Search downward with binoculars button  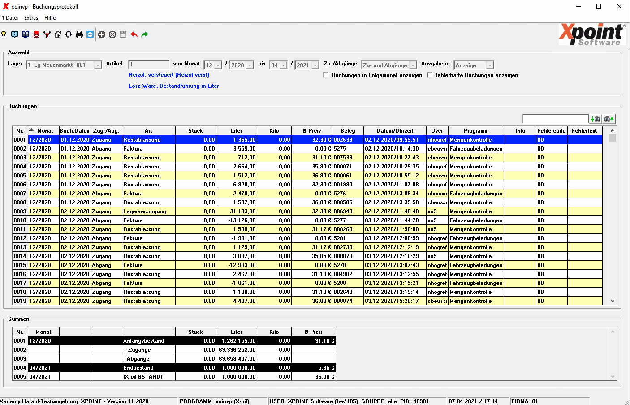(x=595, y=119)
